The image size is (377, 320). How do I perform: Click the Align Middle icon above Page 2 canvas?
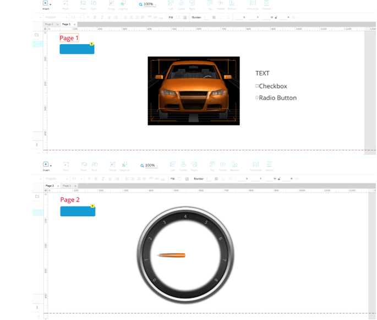tap(223, 166)
